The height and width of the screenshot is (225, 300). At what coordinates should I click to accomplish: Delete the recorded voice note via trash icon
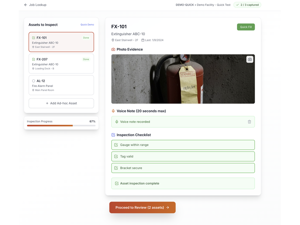click(x=249, y=122)
